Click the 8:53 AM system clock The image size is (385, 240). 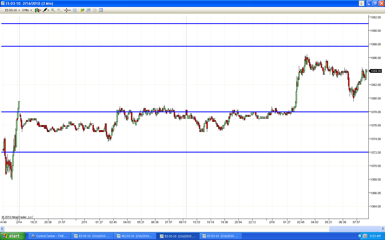tap(375, 236)
